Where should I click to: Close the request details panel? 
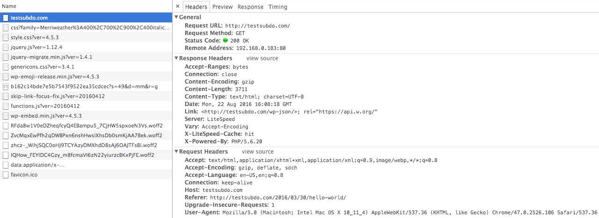178,7
